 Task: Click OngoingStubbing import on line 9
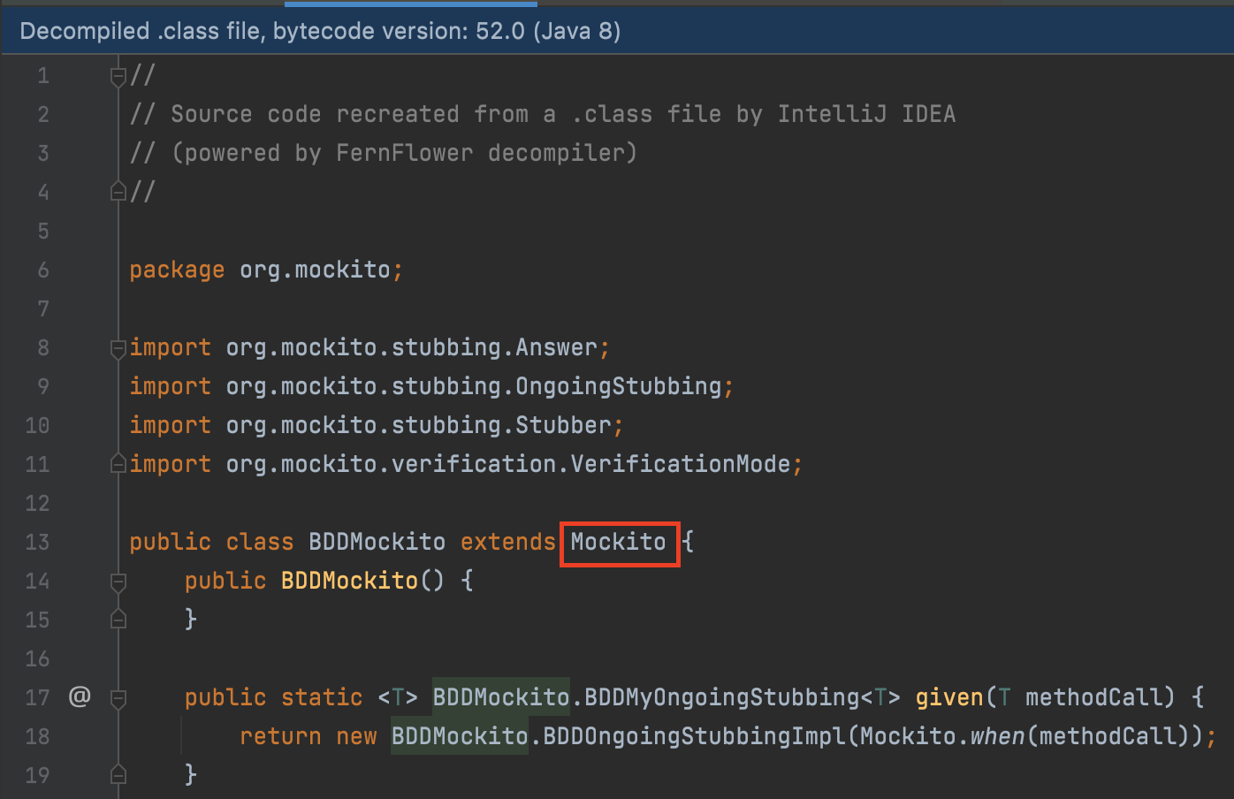(x=619, y=386)
